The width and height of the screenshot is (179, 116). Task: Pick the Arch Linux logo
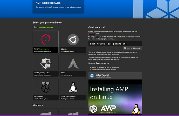73,63
